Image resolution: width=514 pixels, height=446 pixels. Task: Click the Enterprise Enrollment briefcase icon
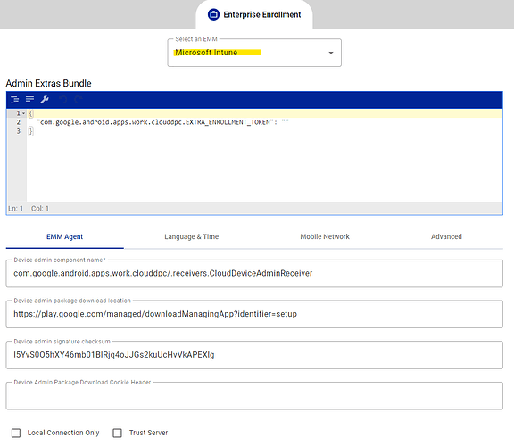pos(213,14)
